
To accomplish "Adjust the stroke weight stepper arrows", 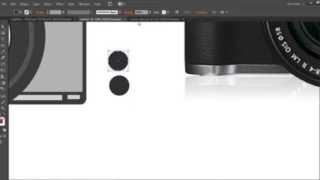I will point(47,12).
